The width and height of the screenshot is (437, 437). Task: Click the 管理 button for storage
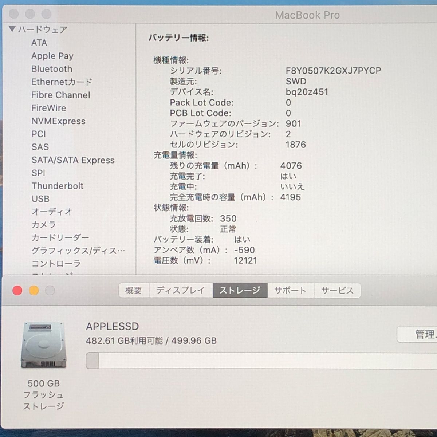point(417,334)
